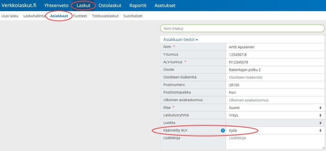The height and width of the screenshot is (151, 326).
Task: Edit the Nimi field with Antti Apulainen
Action: pos(275,47)
